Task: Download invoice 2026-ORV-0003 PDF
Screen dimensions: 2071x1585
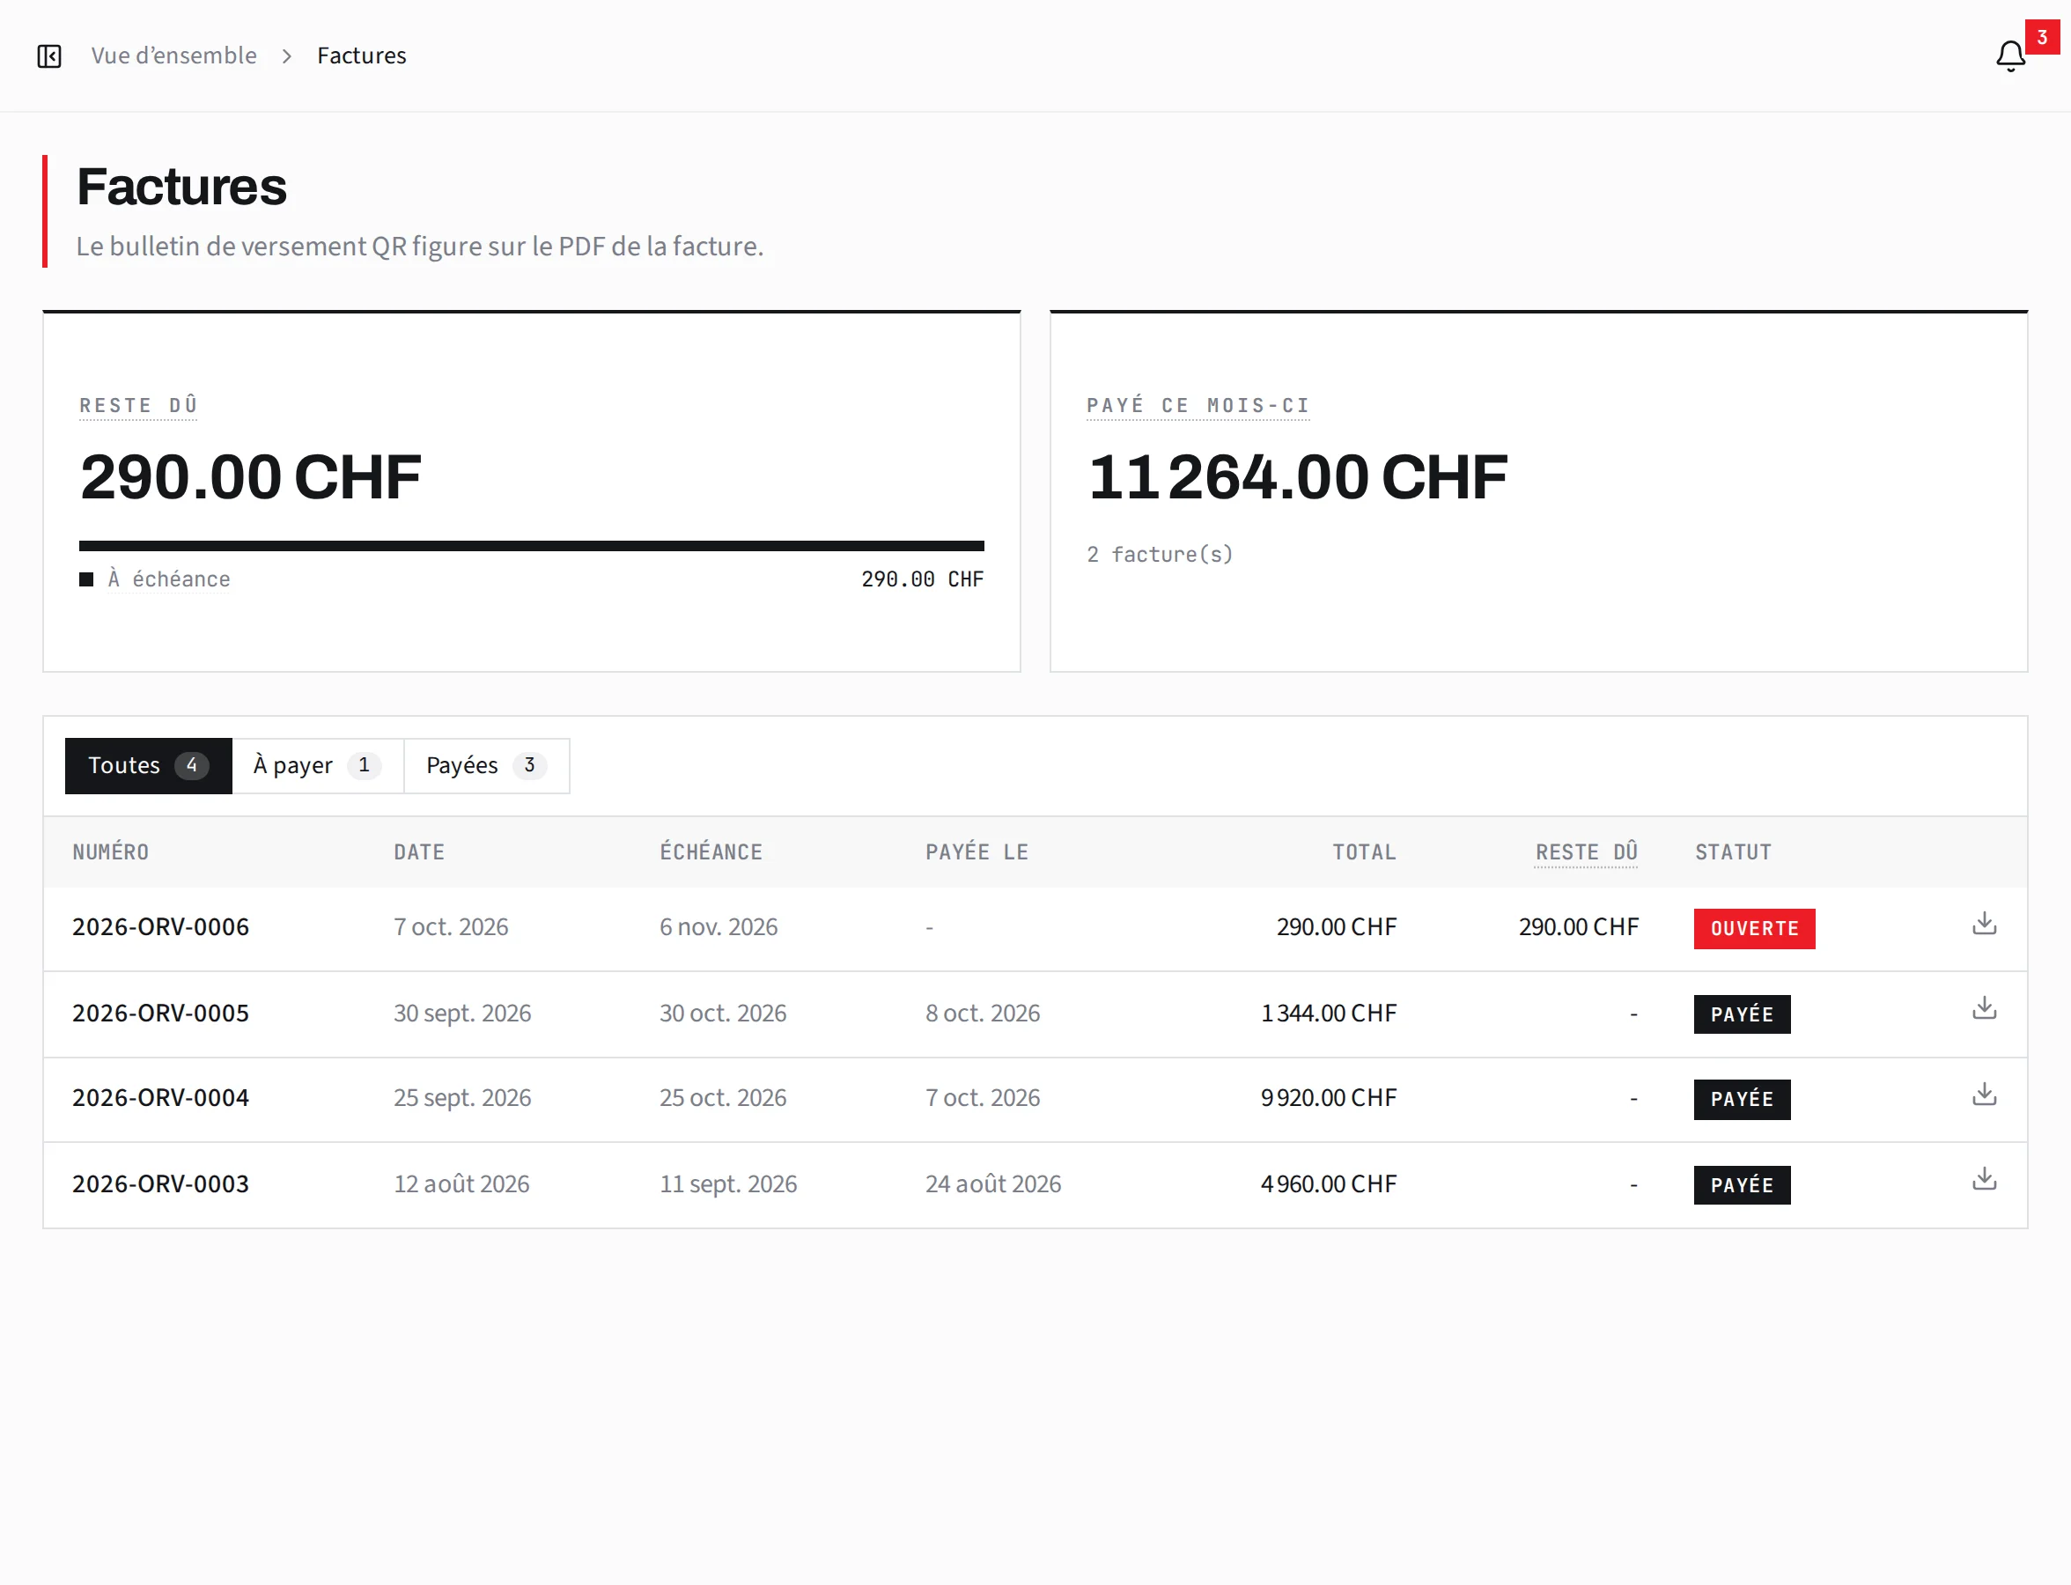Action: (1984, 1179)
